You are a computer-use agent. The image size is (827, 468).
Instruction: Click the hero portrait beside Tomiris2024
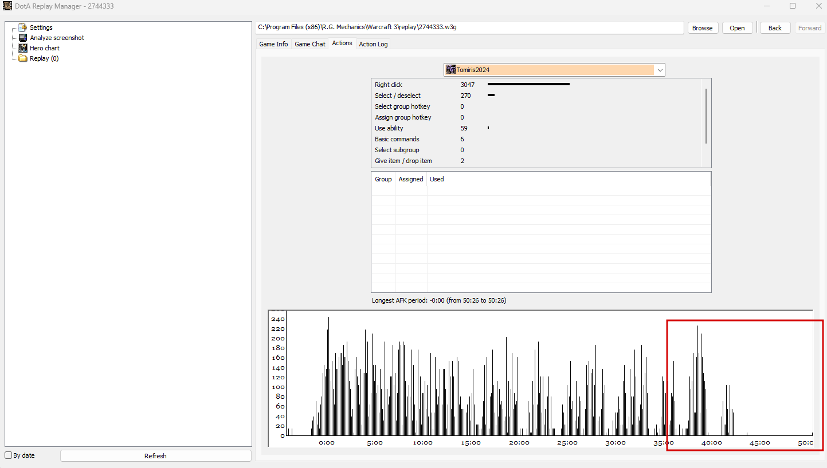[451, 70]
